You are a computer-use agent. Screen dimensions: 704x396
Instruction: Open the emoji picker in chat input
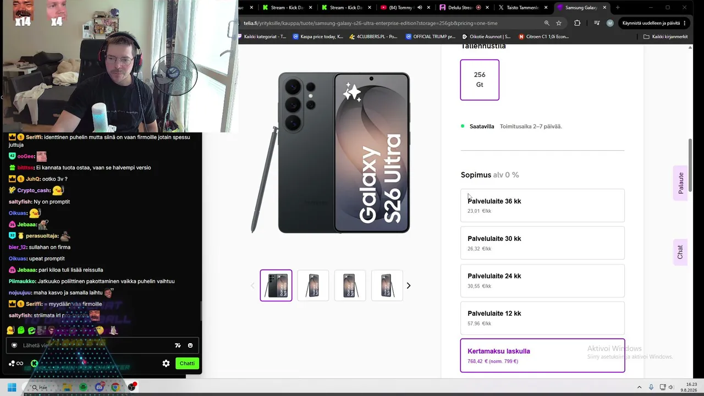point(190,345)
